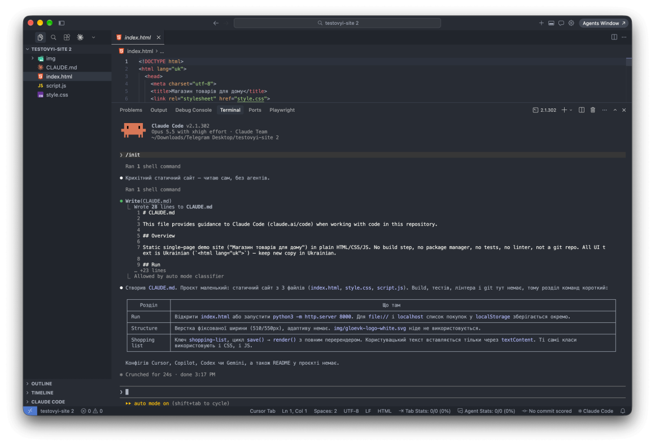655x446 pixels.
Task: Open the Search view icon in the sidebar
Action: (x=54, y=37)
